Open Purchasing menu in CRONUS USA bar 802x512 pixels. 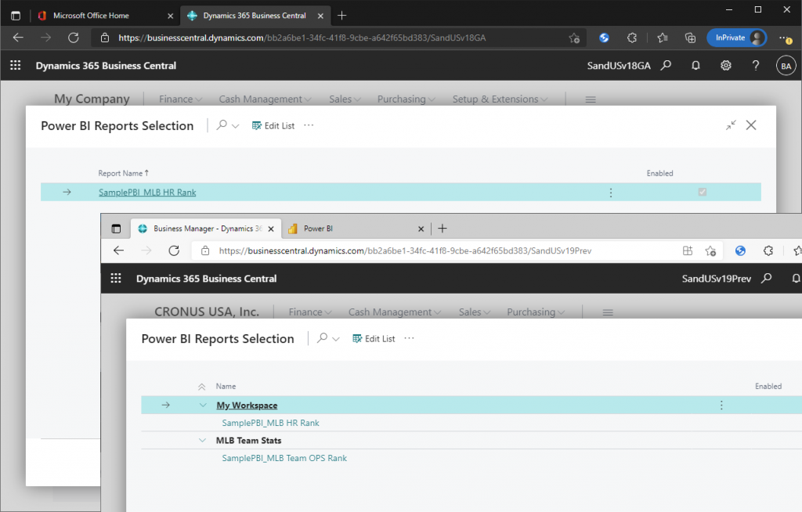click(x=536, y=312)
